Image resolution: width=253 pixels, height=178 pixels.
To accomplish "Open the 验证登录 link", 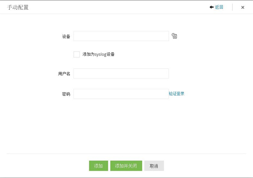I will pos(177,93).
